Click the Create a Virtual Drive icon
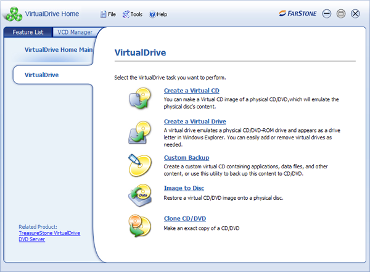370x272 pixels. [x=140, y=133]
